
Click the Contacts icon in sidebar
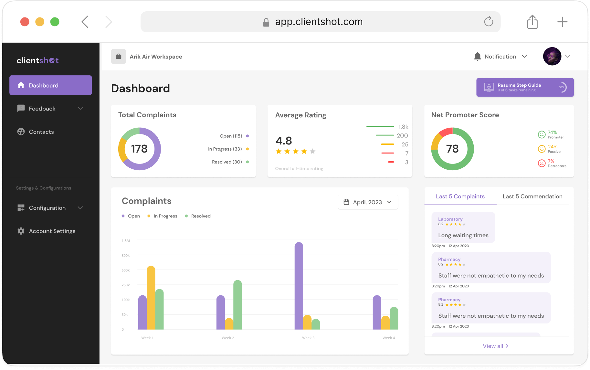(21, 132)
